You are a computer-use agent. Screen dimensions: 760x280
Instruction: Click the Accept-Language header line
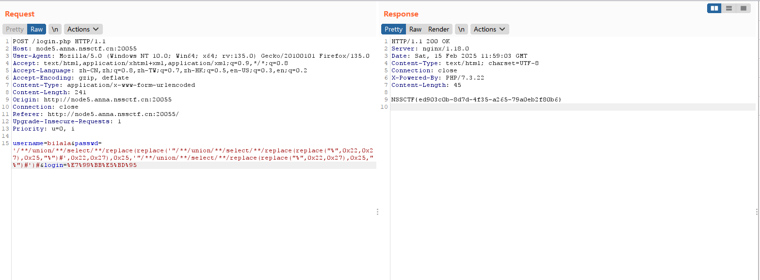[160, 70]
